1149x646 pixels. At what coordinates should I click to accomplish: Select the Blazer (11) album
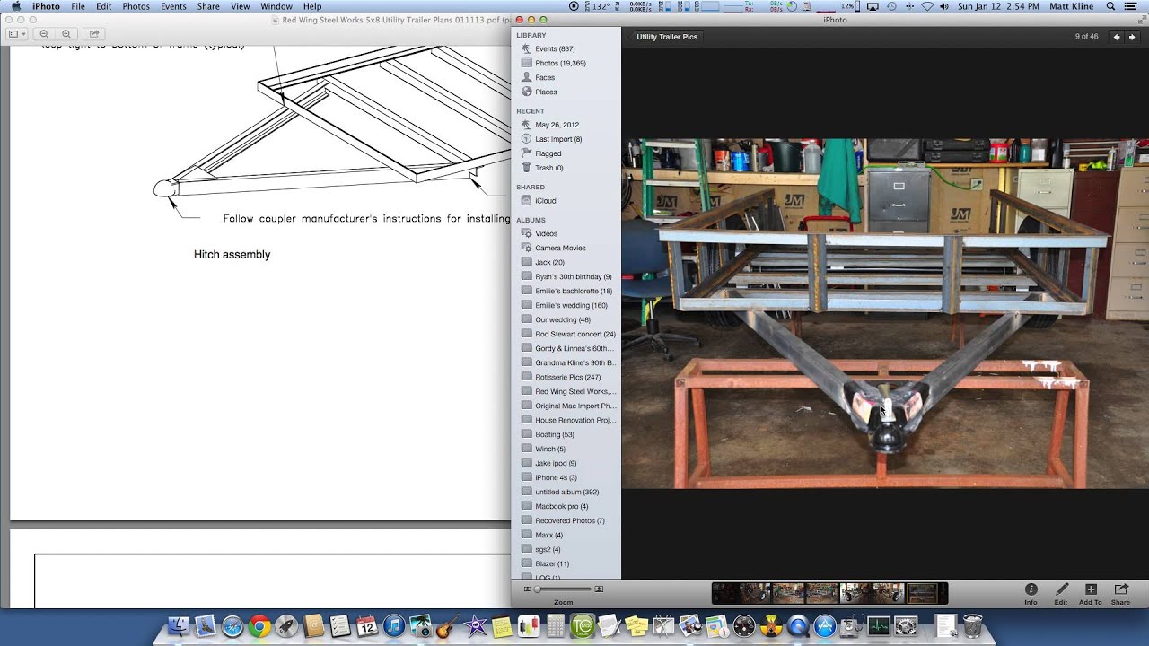[x=551, y=563]
